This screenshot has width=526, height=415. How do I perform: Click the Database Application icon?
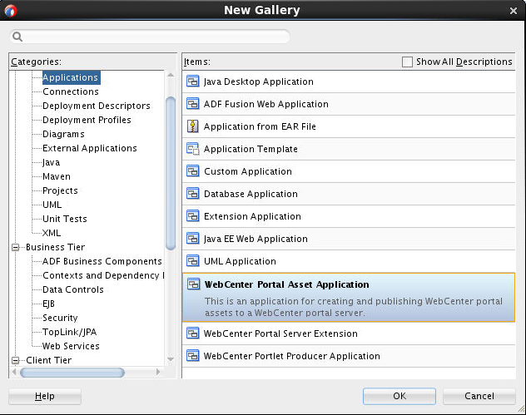(193, 194)
